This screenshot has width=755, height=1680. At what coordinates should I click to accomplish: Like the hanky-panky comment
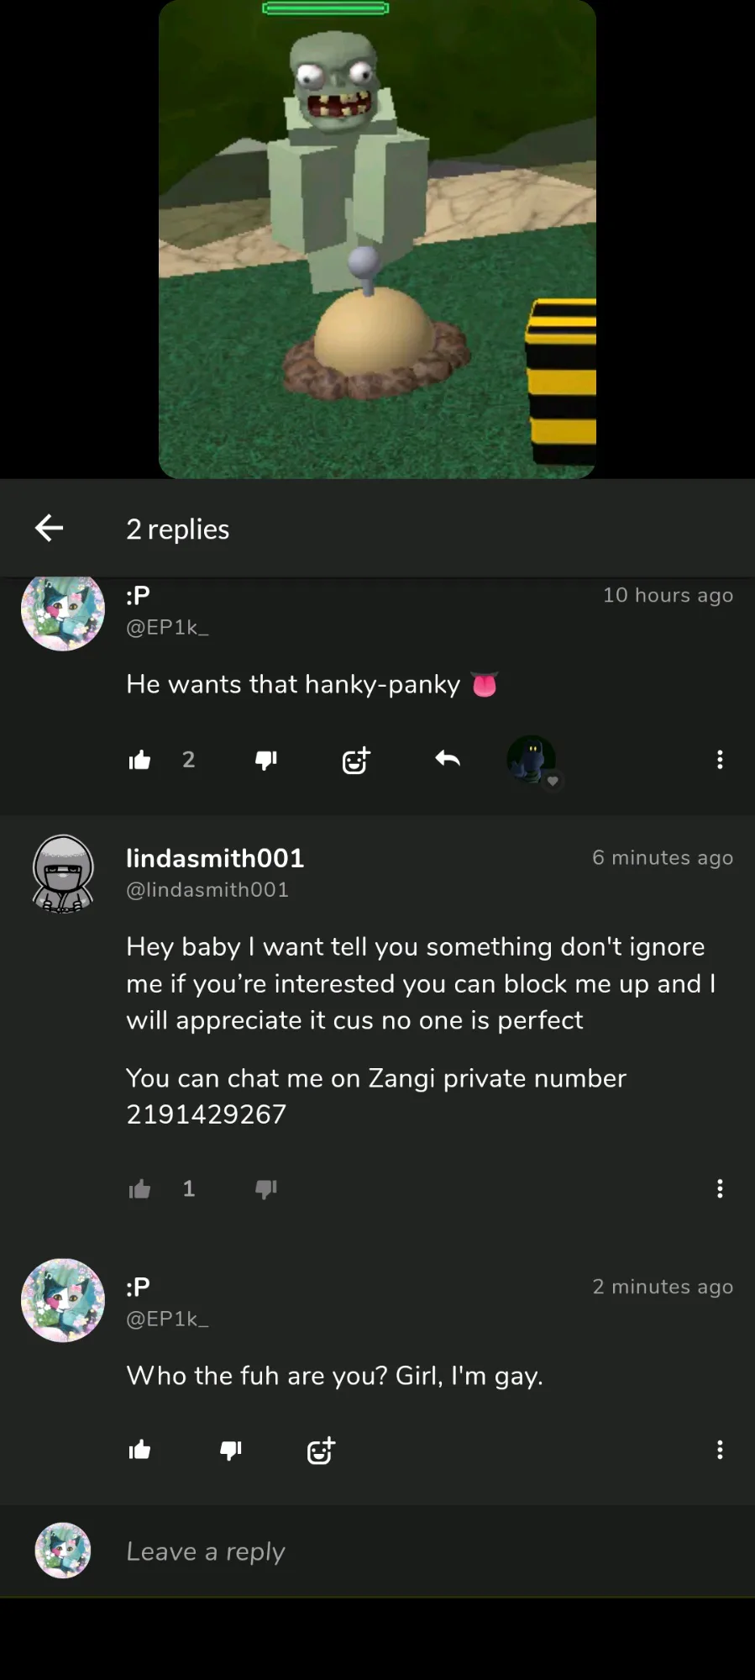point(139,760)
